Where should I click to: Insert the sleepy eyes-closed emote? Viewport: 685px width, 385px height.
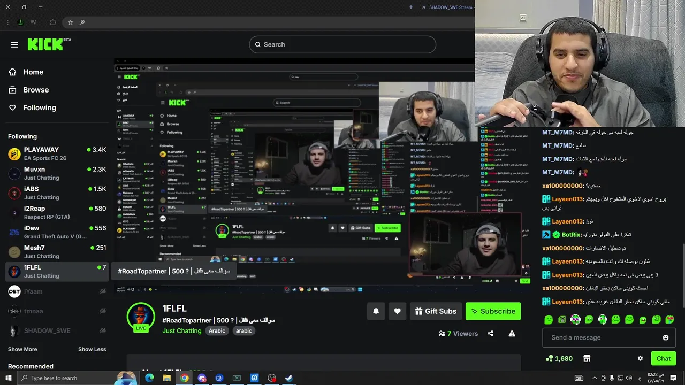(x=549, y=320)
